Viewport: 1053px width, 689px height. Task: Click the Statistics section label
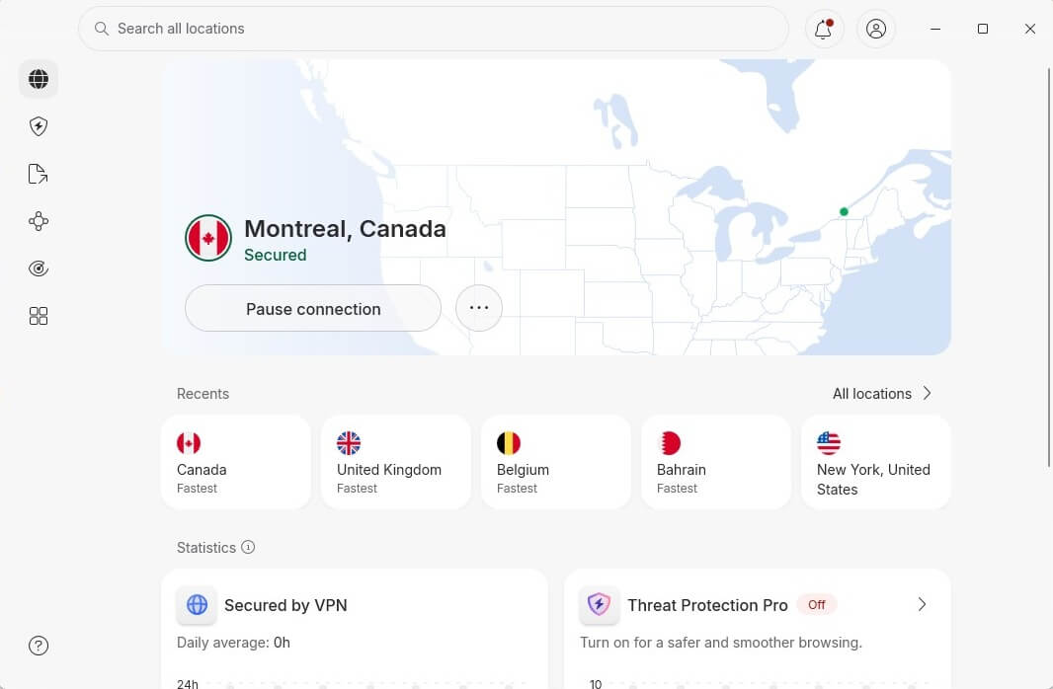point(206,548)
